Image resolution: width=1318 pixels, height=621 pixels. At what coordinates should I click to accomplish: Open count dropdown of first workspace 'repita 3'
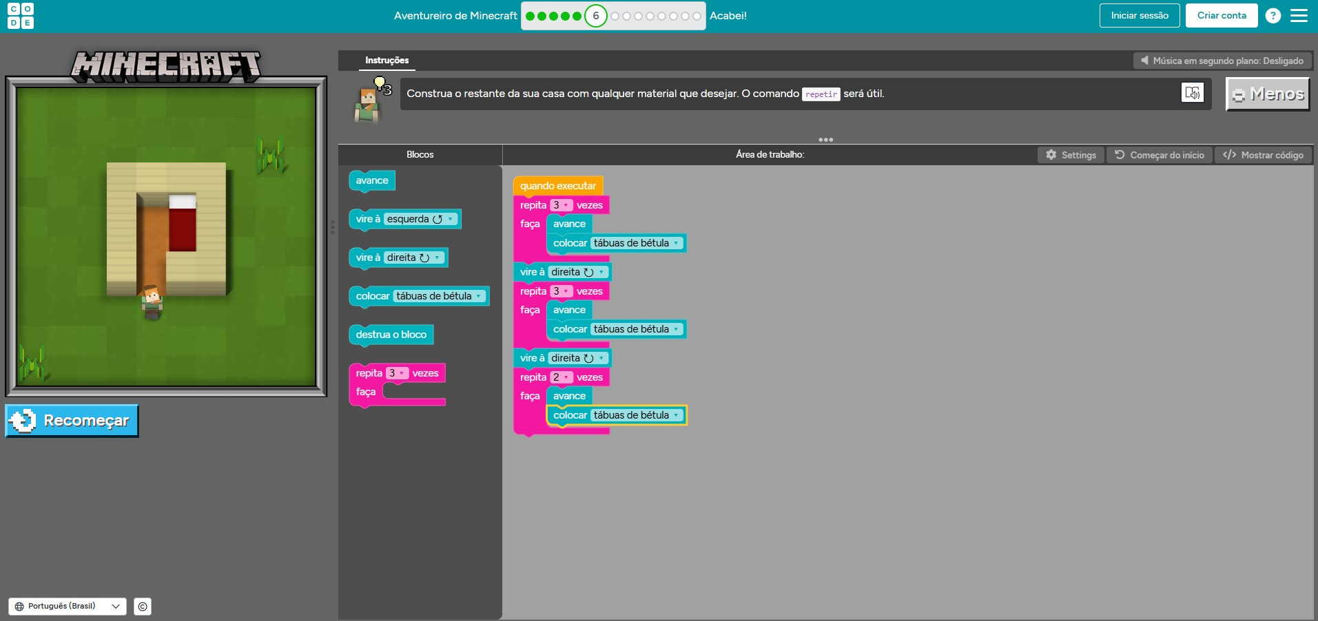[562, 205]
